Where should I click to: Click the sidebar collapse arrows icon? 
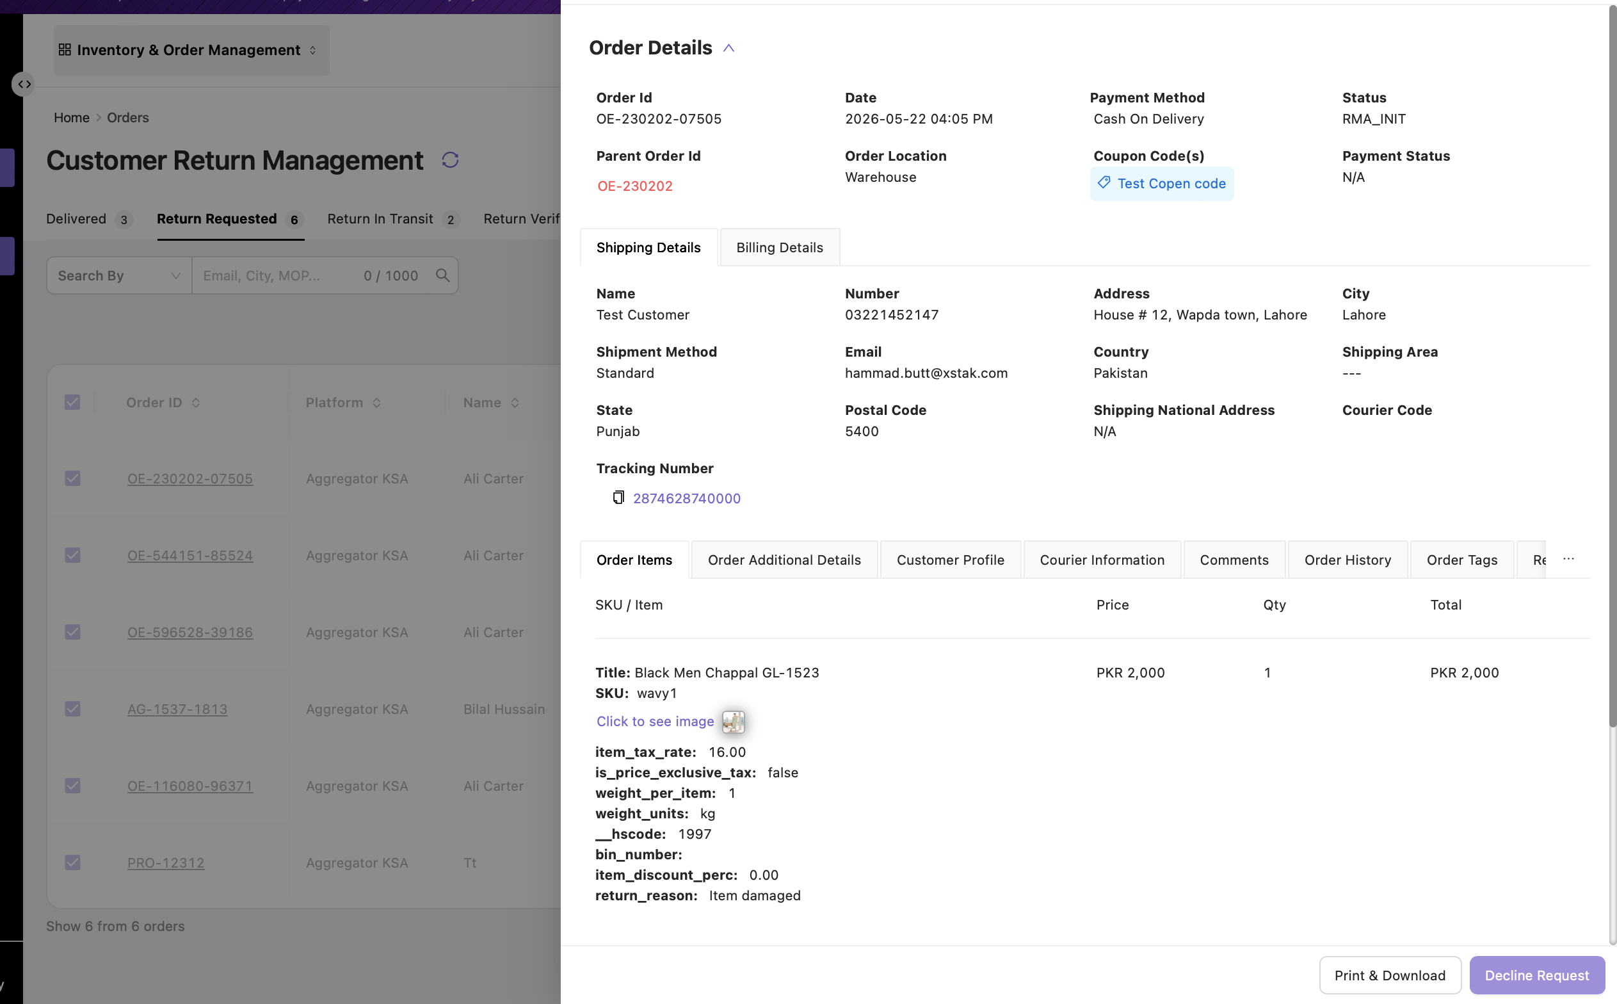[x=24, y=85]
